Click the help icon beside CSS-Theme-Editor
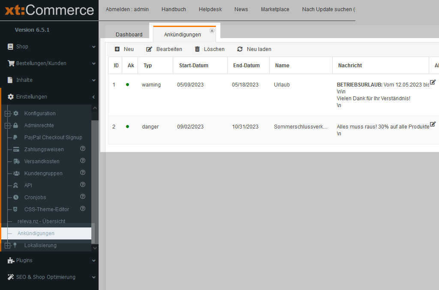Image resolution: width=439 pixels, height=290 pixels. [x=83, y=209]
